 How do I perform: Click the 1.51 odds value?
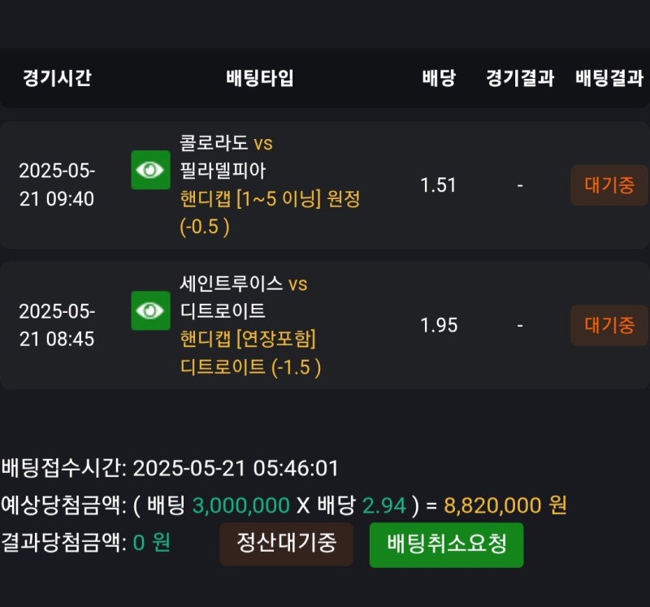pyautogui.click(x=439, y=185)
